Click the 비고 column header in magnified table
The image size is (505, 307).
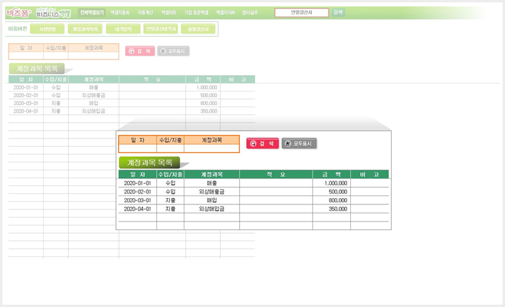369,174
